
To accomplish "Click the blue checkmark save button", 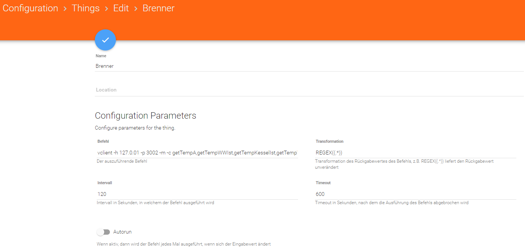I will (x=105, y=40).
